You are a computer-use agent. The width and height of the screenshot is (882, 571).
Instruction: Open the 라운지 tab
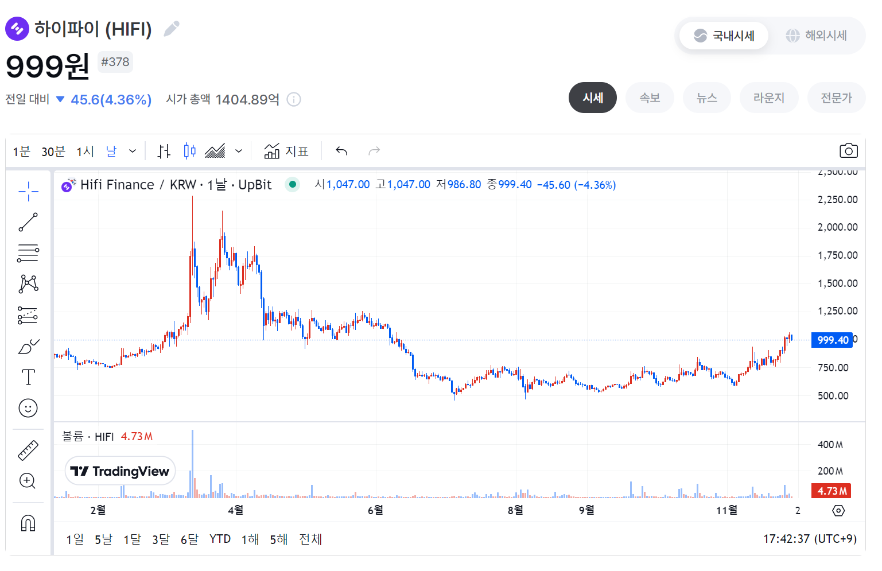(769, 98)
